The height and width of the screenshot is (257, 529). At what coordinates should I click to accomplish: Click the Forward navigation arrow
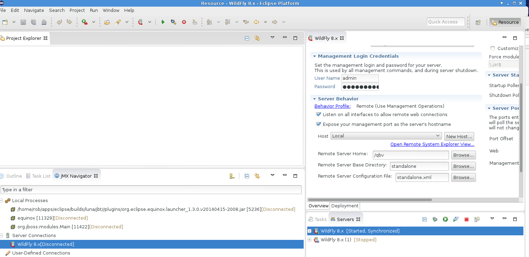(275, 22)
